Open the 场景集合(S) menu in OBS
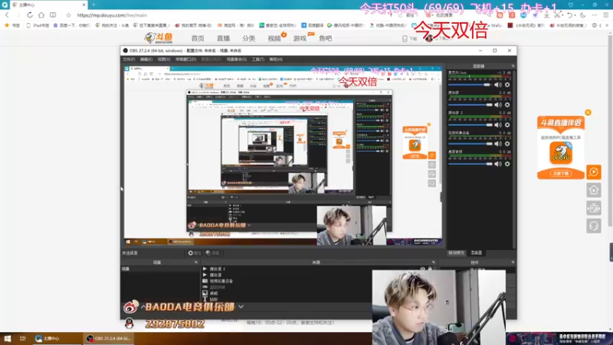Image resolution: width=613 pixels, height=345 pixels. click(237, 60)
